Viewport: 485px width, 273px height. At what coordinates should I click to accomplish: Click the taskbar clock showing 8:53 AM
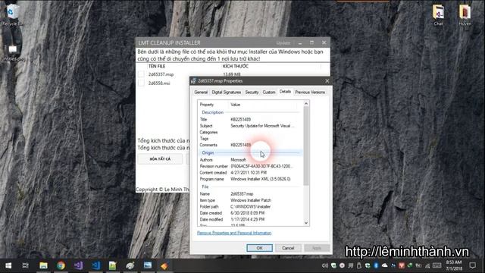tap(454, 265)
